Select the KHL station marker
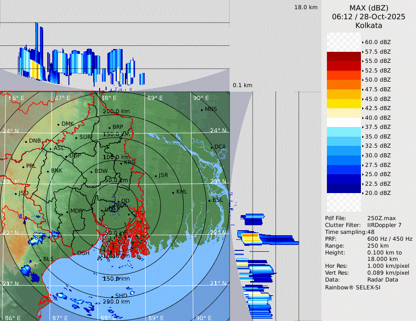Screen dimensions: 416x321 pyautogui.click(x=173, y=192)
